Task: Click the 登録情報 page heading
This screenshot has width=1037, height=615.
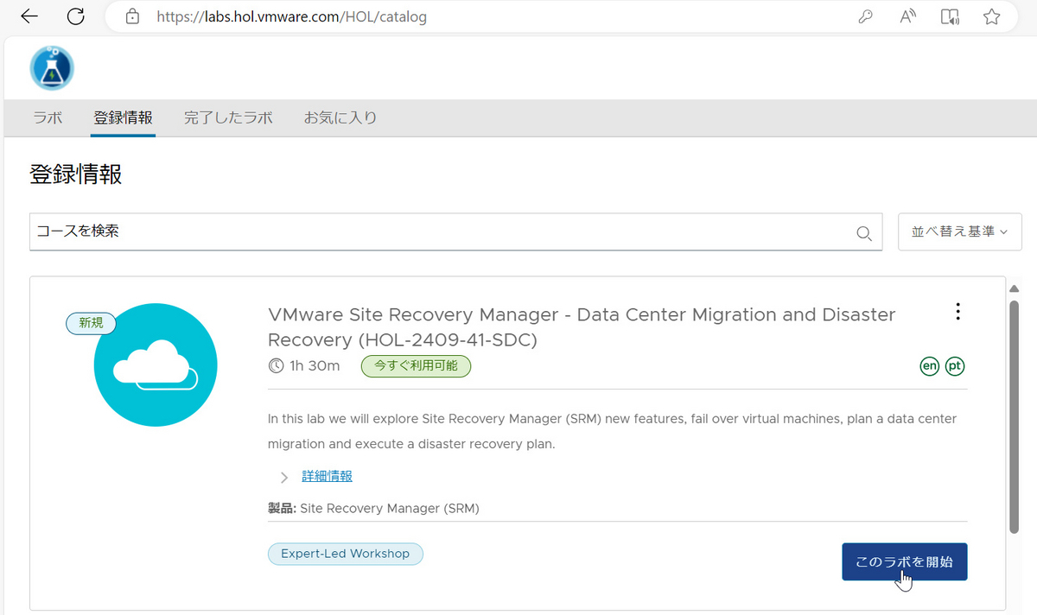Action: coord(76,174)
